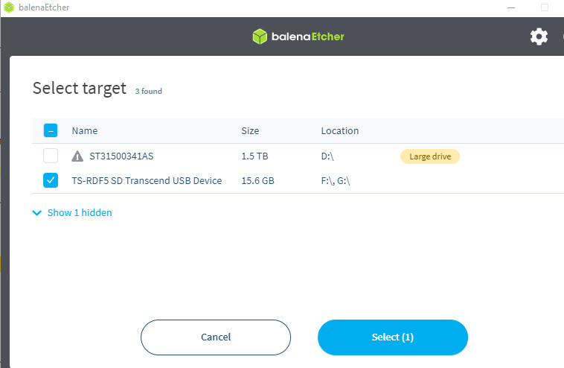The height and width of the screenshot is (368, 564).
Task: Select the TS-RDF5 SD Transcend USB Device name
Action: point(147,180)
